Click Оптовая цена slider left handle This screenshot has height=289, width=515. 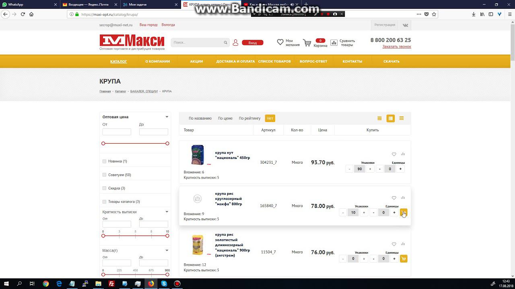click(103, 143)
